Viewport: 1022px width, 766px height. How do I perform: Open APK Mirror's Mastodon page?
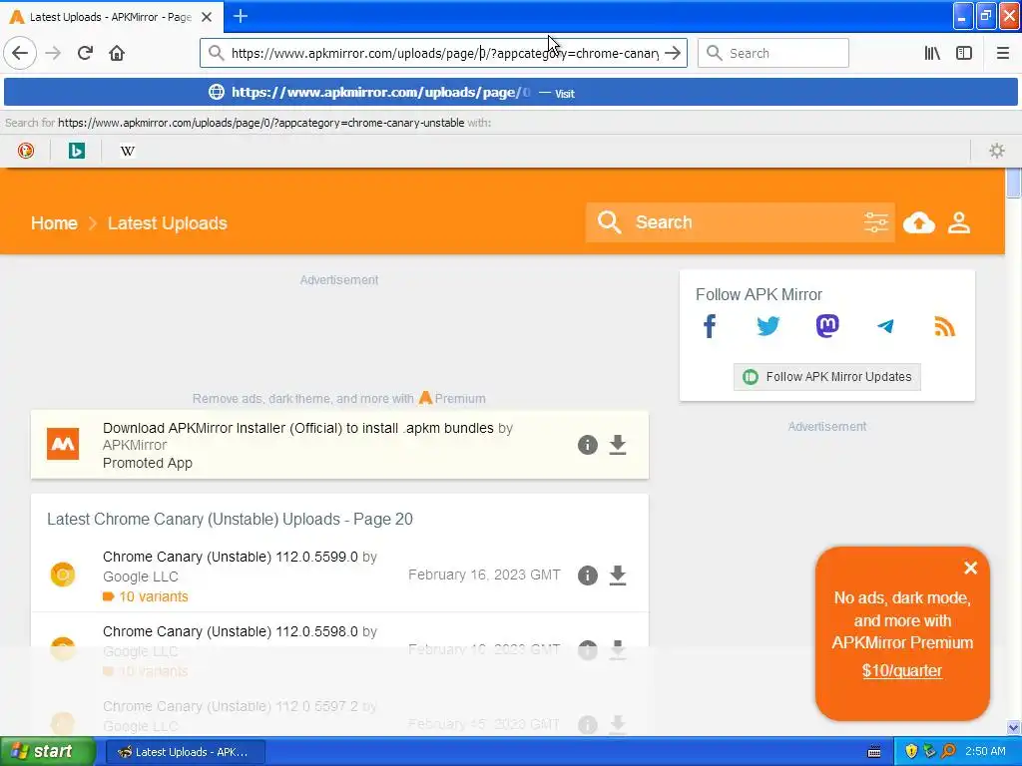pos(827,326)
